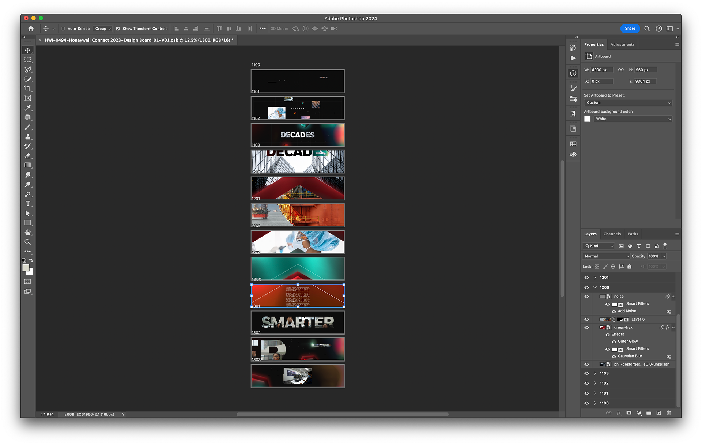Select the Properties tab
This screenshot has width=702, height=445.
click(x=594, y=45)
